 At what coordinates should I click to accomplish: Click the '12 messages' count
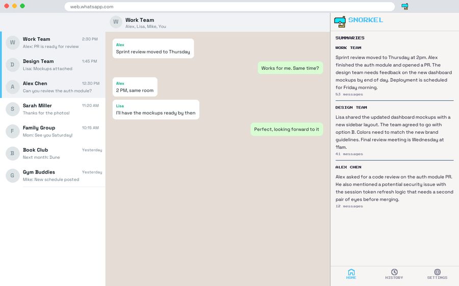pyautogui.click(x=349, y=206)
